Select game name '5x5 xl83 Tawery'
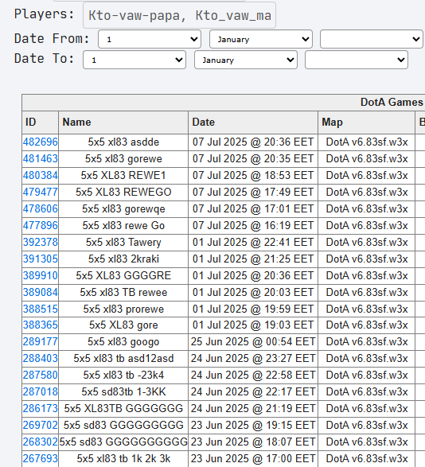Image resolution: width=425 pixels, height=467 pixels. pyautogui.click(x=123, y=242)
